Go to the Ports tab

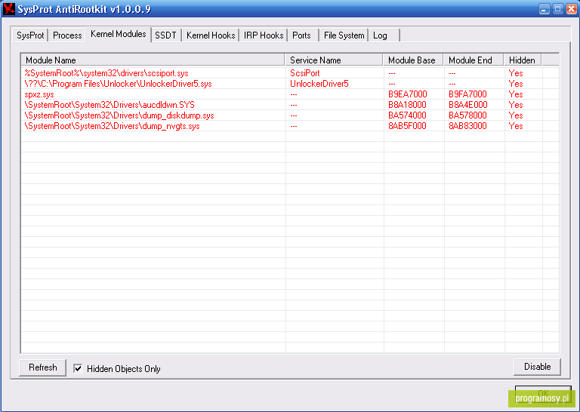pos(303,35)
